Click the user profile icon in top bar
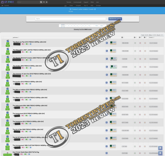Screen dimensions: 165x156 pyautogui.click(x=47, y=2)
